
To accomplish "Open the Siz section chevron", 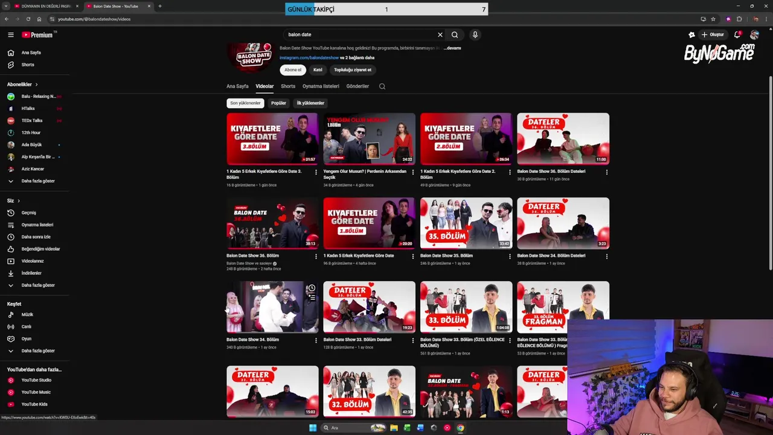I will click(18, 201).
